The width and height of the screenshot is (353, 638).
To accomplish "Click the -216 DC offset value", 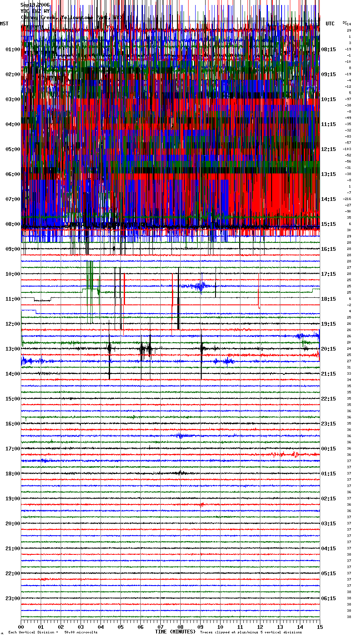I will (x=347, y=199).
